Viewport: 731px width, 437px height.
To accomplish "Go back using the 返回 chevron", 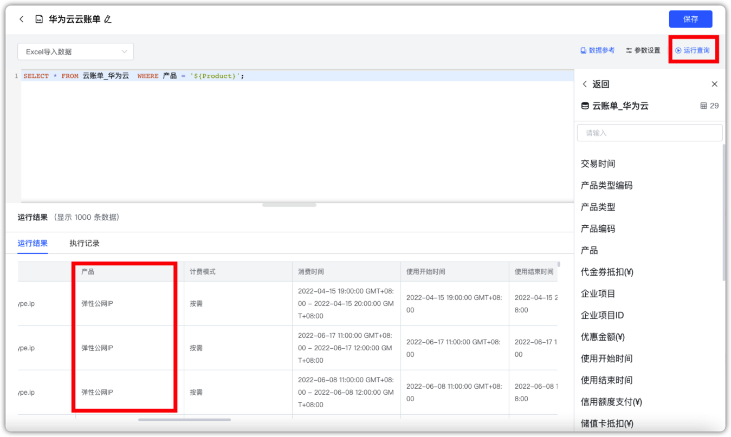I will pos(585,84).
